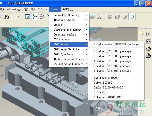Choose 6 valve (SY3160) package

coord(116,71)
